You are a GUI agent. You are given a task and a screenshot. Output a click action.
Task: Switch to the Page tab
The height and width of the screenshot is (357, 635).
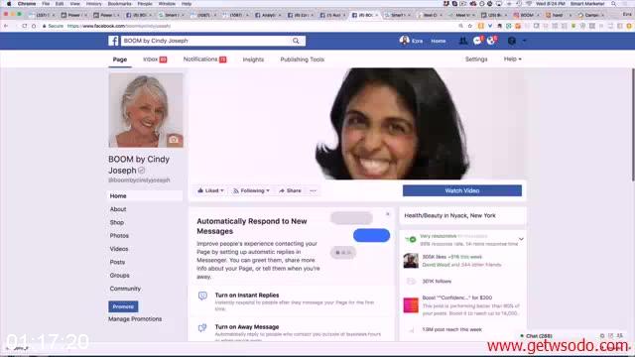point(120,59)
